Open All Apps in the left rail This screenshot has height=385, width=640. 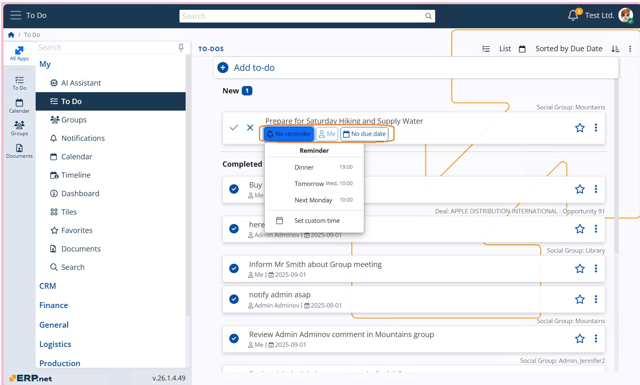(19, 54)
